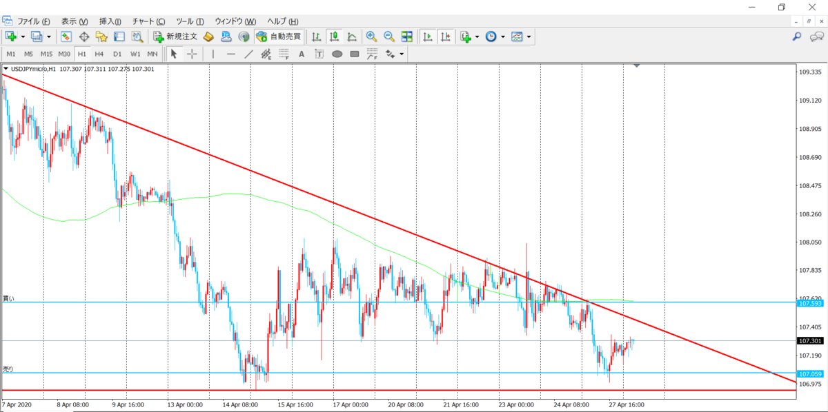Zoom out on the chart
Viewport: 828px width, 412px height.
(388, 37)
